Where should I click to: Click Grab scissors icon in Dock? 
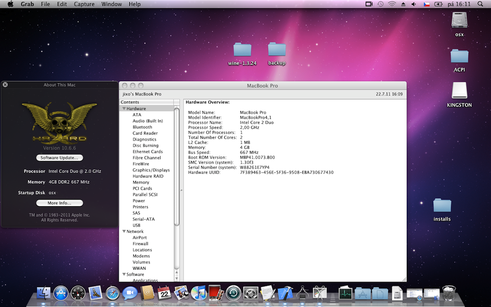319,293
